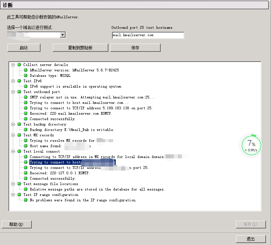The width and height of the screenshot is (271, 245).
Task: Click green icon beside Test outbound port
Action: [x=19, y=92]
